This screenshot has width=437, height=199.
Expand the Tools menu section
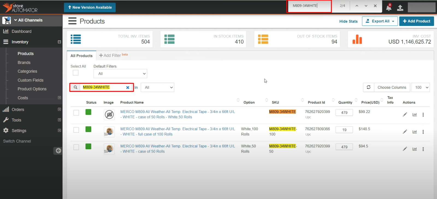[x=59, y=120]
